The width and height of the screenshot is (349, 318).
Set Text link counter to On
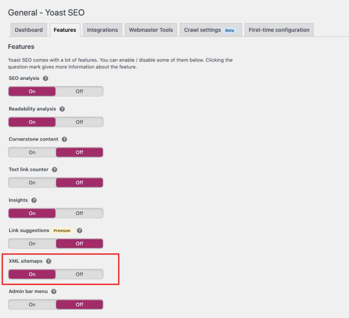pyautogui.click(x=32, y=183)
